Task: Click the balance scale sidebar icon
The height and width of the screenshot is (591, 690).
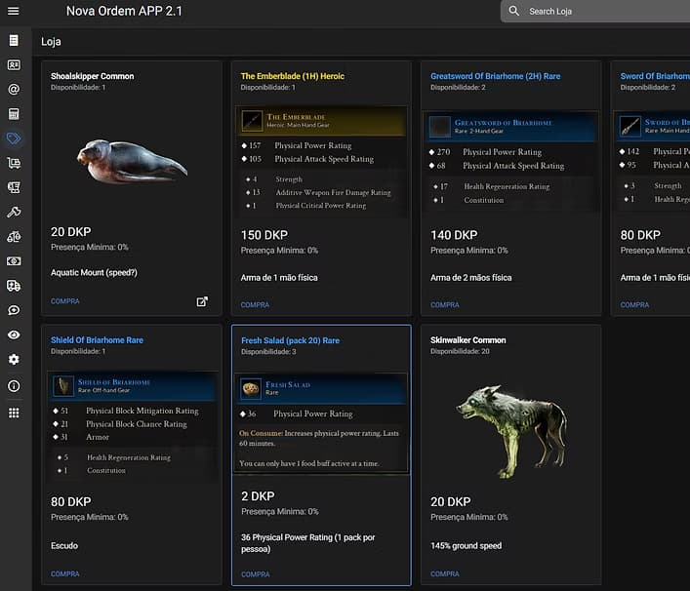Action: (x=14, y=237)
